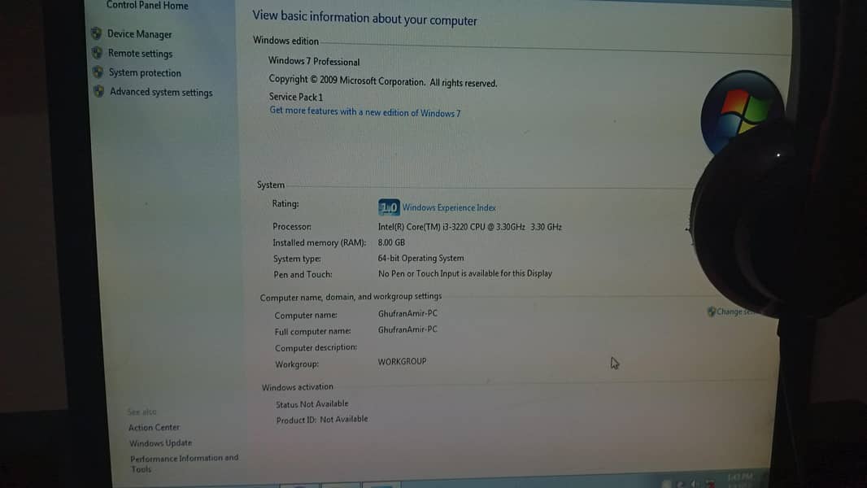
Task: Click the System protection shield icon
Action: pyautogui.click(x=98, y=72)
